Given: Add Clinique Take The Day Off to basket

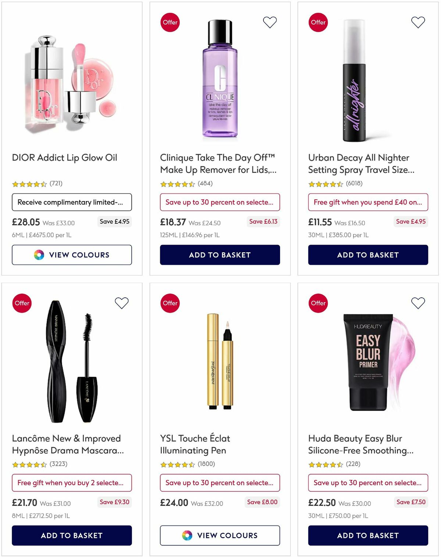Looking at the screenshot, I should [220, 255].
